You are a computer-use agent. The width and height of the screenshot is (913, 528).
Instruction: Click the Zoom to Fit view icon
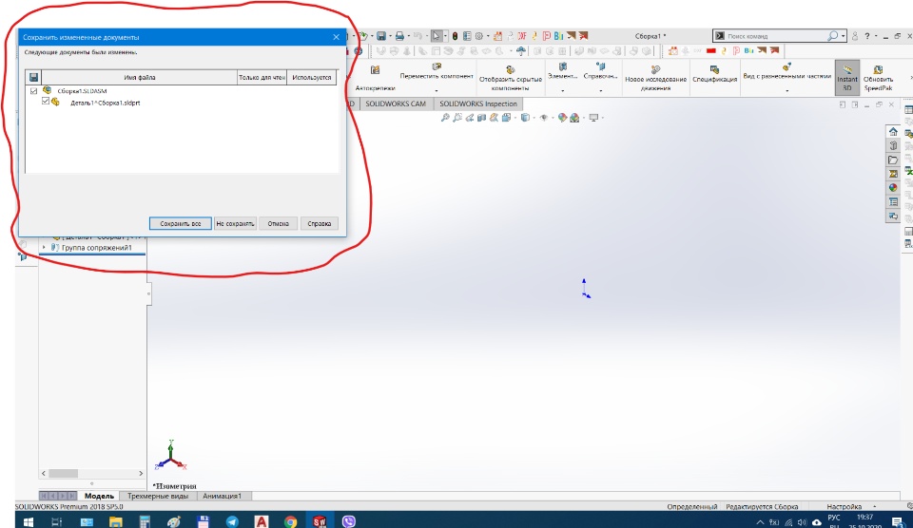tap(445, 118)
